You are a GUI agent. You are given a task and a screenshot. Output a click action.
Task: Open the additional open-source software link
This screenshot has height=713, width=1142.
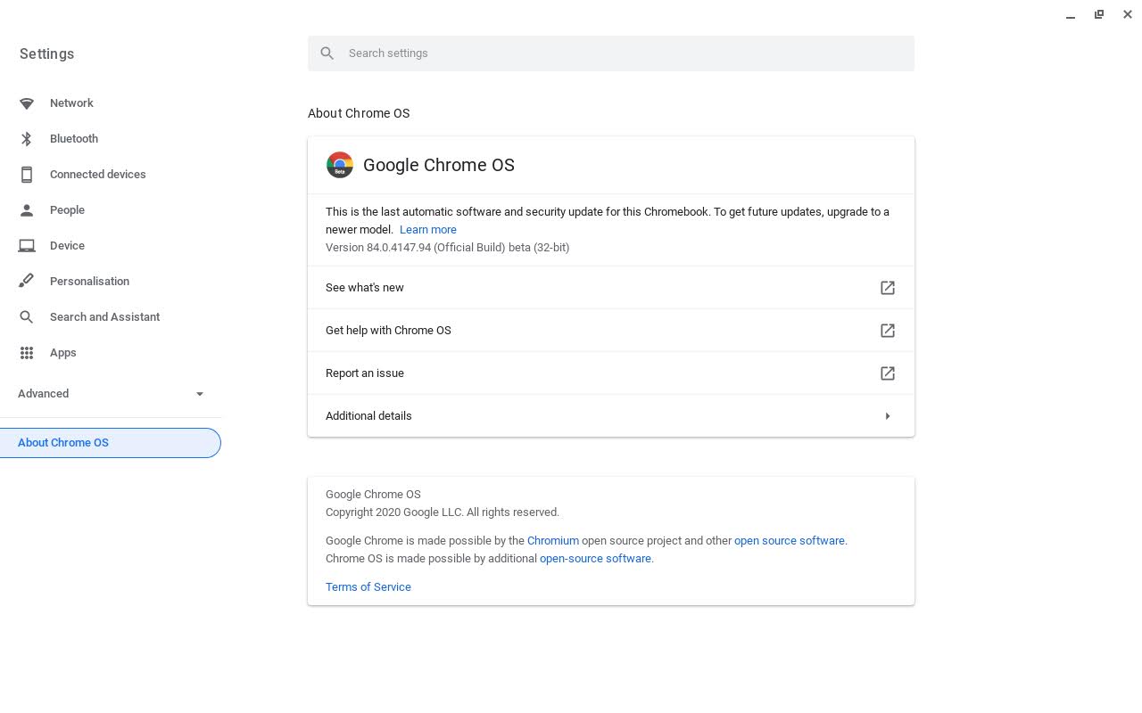(x=595, y=559)
